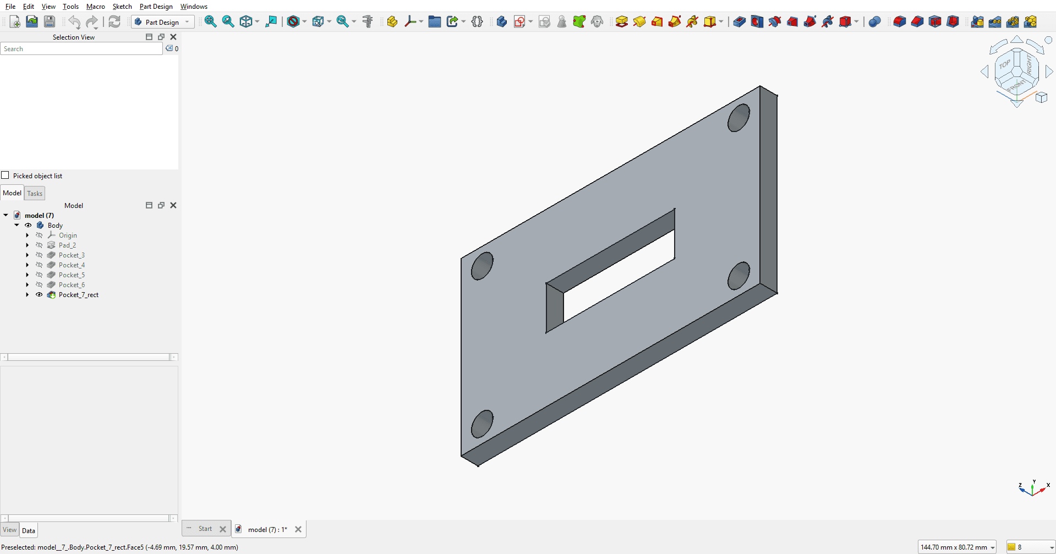Switch to the View property tab
1056x554 pixels.
click(10, 530)
